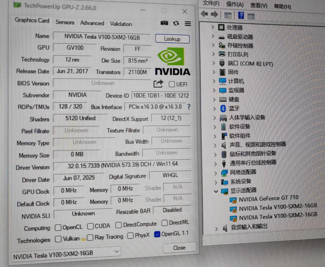The height and width of the screenshot is (267, 325).
Task: Click Forward arrow in Device Manager toolbar
Action: 214,14
